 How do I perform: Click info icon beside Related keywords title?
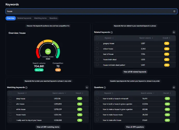click(112, 33)
